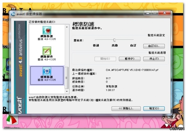Viewport: 186px width, 131px height.
Task: Set sensitivity to 高級 label
Action: tap(115, 46)
